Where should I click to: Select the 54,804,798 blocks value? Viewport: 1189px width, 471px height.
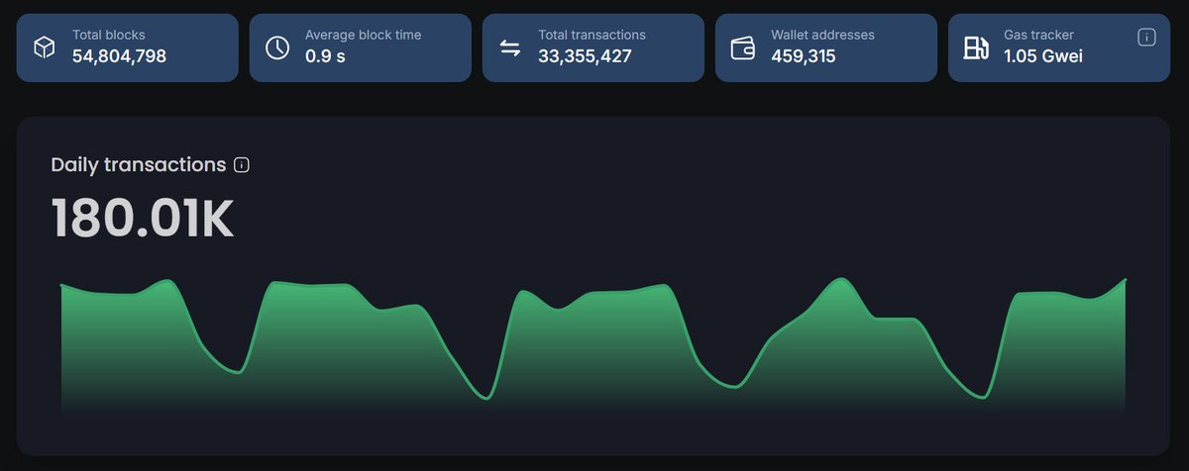[x=119, y=56]
